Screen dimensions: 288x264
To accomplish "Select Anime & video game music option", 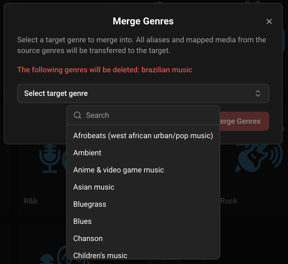I will [x=119, y=170].
